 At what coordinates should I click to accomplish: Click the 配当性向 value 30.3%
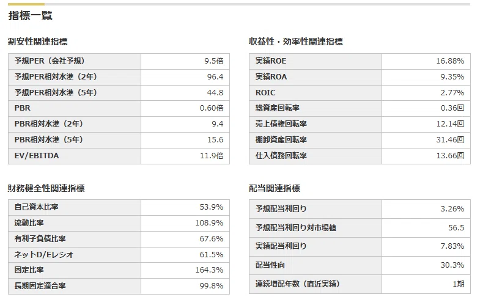pyautogui.click(x=452, y=265)
